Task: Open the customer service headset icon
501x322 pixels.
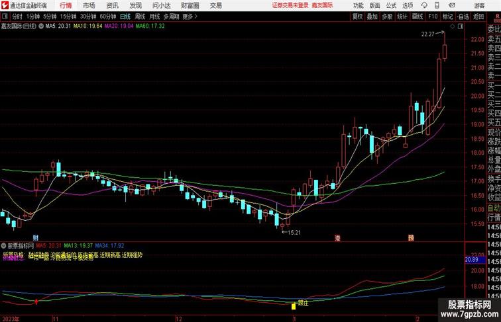Action: pyautogui.click(x=424, y=5)
